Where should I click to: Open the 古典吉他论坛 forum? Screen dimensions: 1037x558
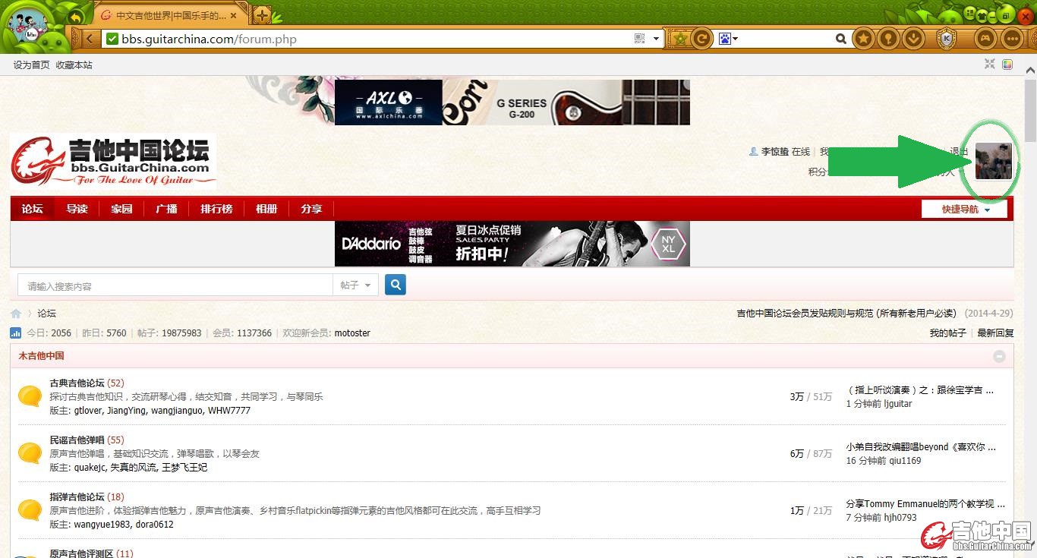[77, 383]
